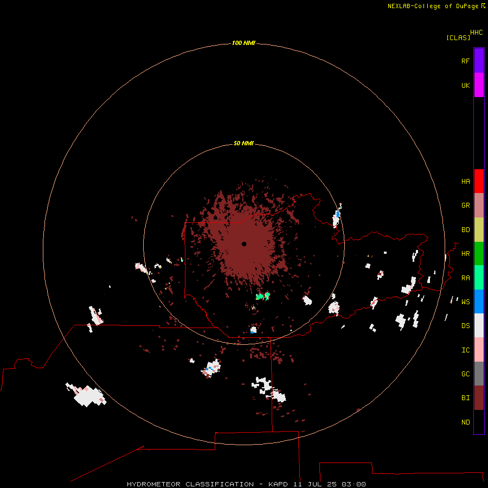Viewport: 488px width, 488px height.
Task: Click the red HA legend swatch
Action: 479,181
